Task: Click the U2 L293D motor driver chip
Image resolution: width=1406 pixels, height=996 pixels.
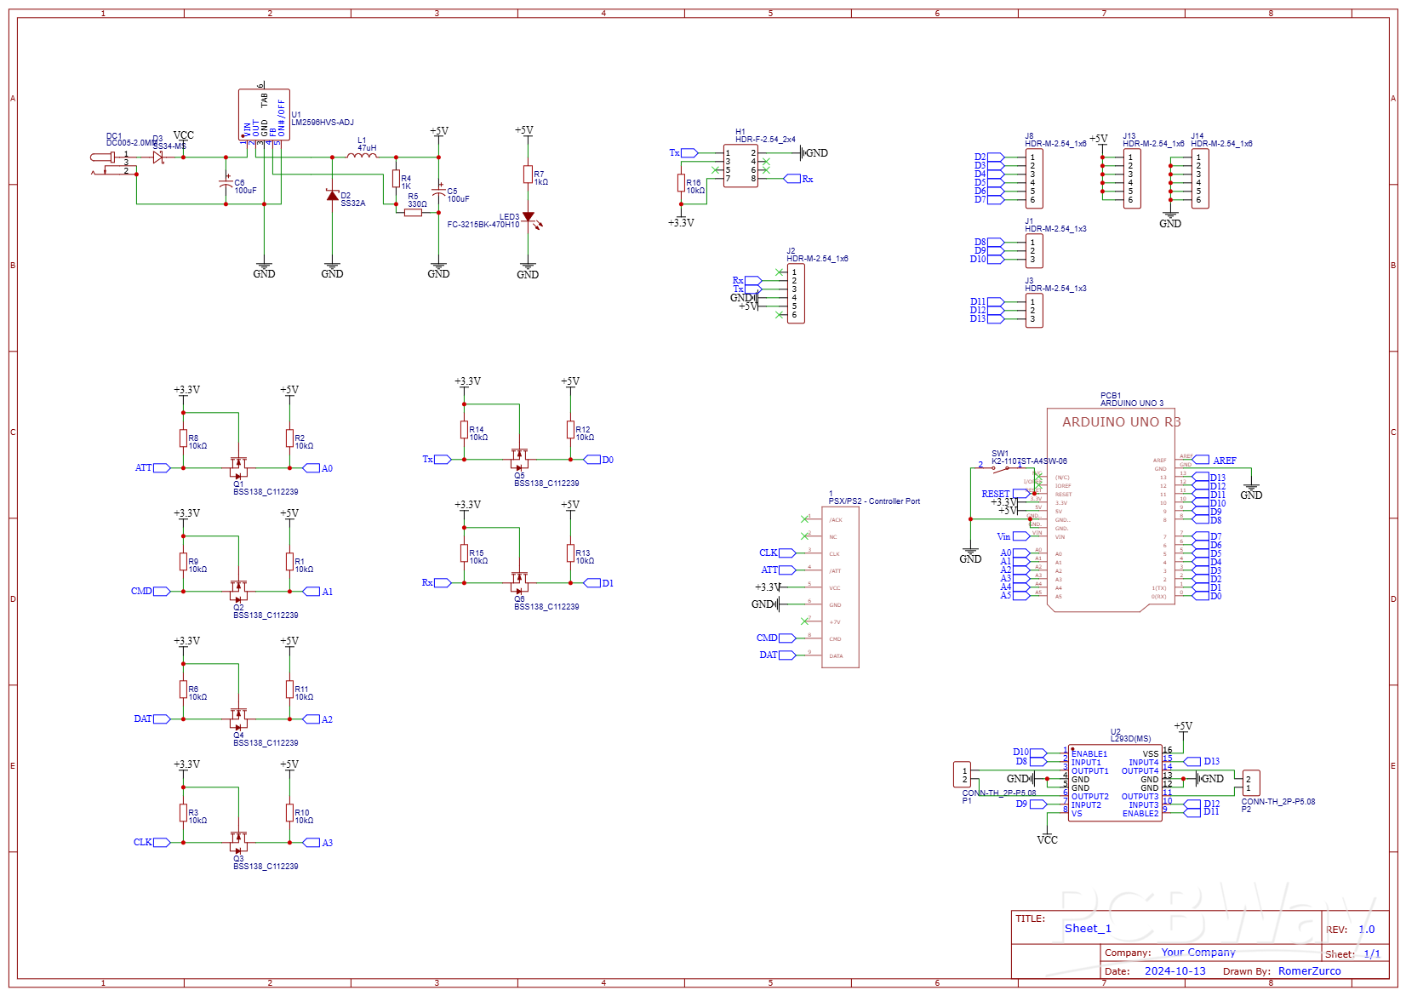Action: click(1115, 783)
